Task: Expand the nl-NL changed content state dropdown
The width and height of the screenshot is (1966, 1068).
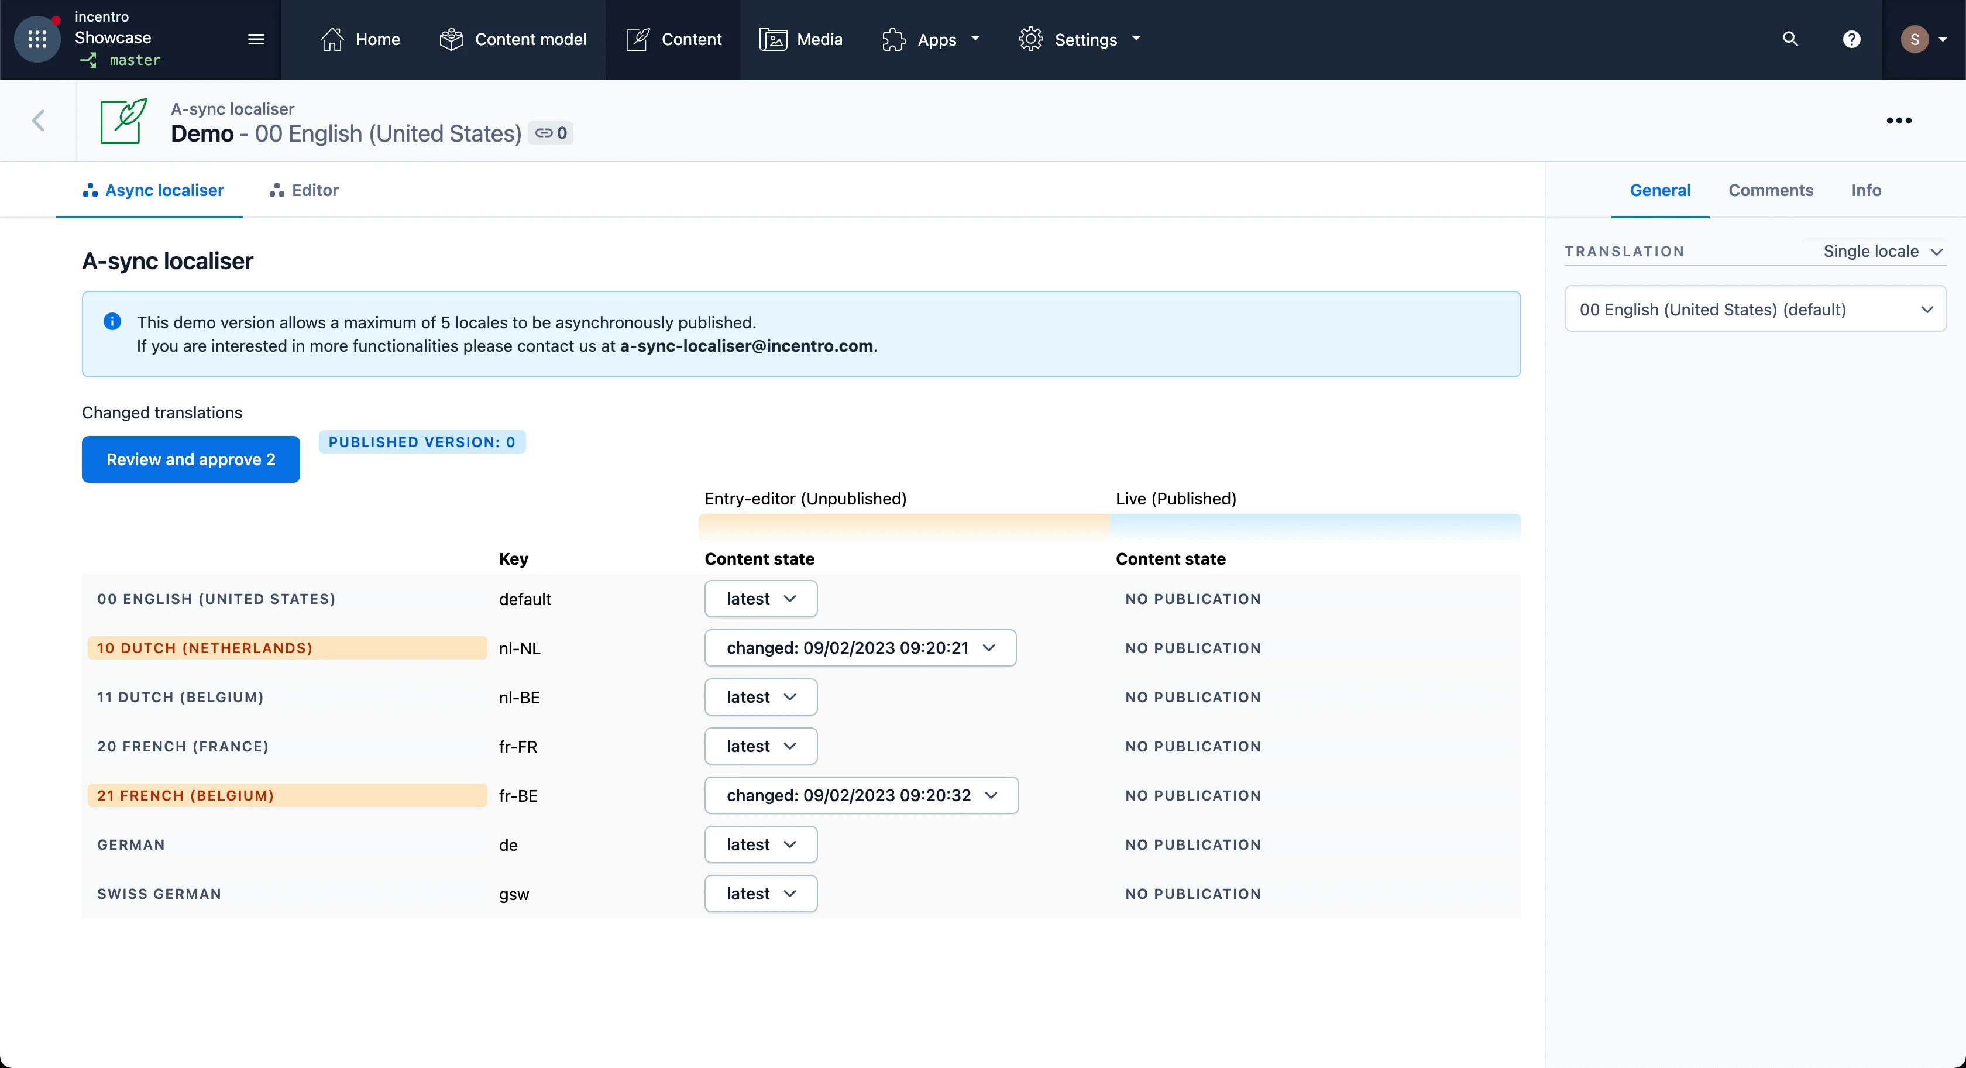Action: click(x=860, y=648)
